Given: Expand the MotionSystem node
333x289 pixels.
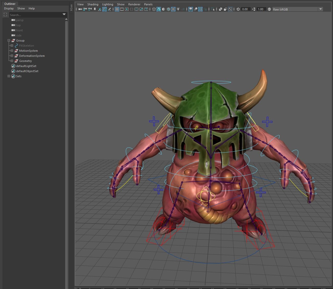Looking at the screenshot, I should coord(12,51).
